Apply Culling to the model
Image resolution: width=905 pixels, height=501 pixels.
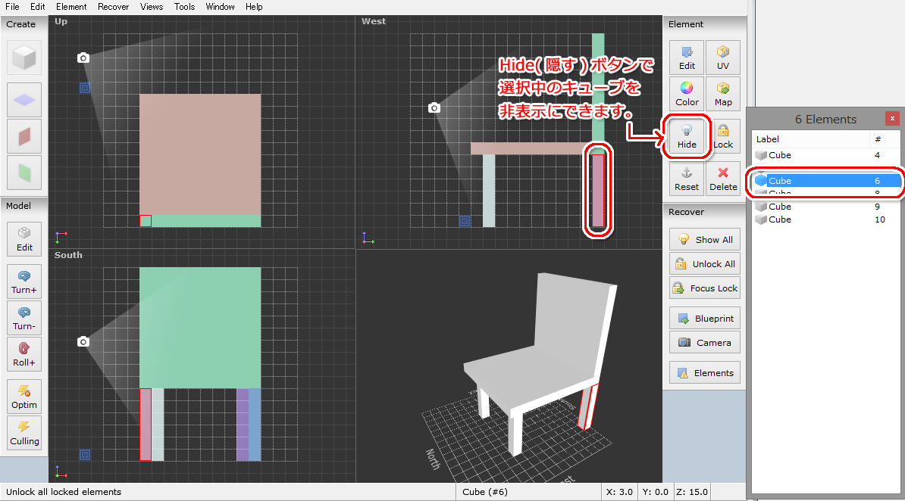(24, 433)
